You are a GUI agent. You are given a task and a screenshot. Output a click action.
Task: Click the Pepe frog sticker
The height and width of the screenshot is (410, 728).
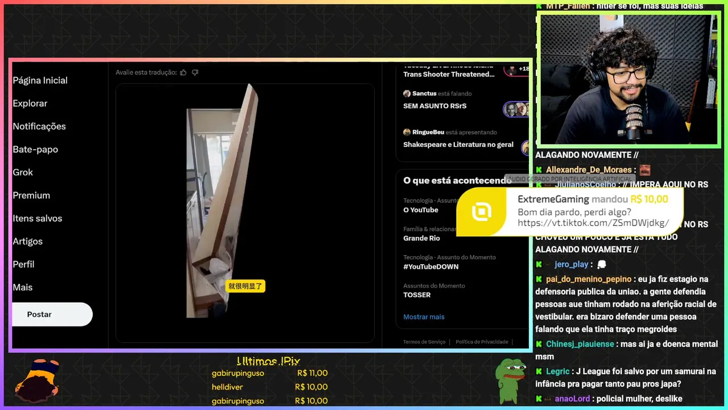click(510, 380)
